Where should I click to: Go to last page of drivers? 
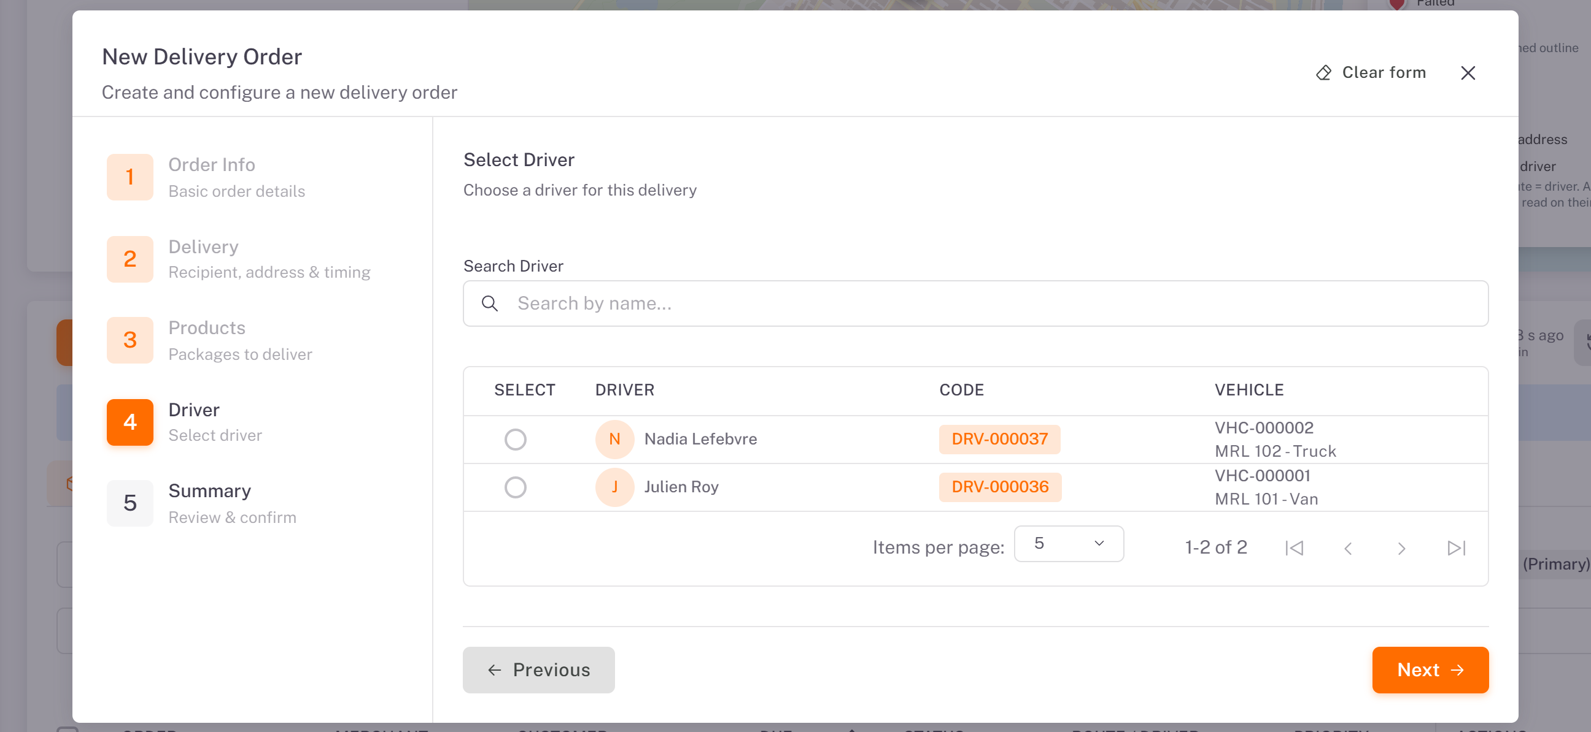tap(1456, 547)
